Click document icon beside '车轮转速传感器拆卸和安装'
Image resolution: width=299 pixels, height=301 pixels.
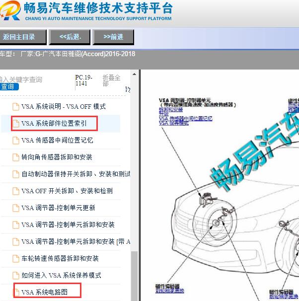(16, 259)
